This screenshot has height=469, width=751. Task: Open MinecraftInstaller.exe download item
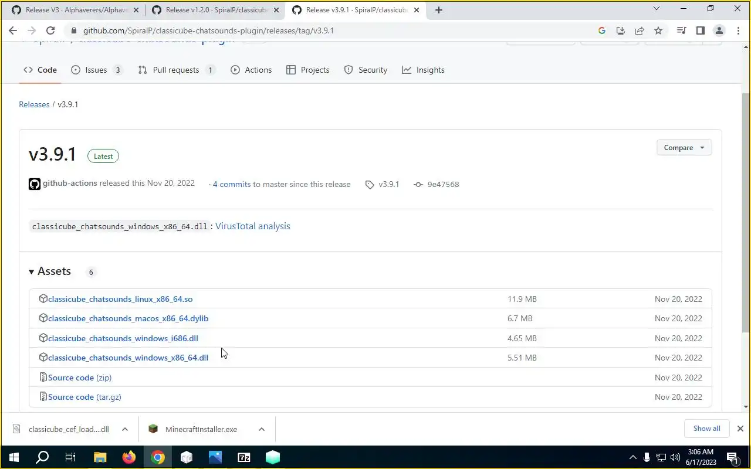tap(201, 429)
